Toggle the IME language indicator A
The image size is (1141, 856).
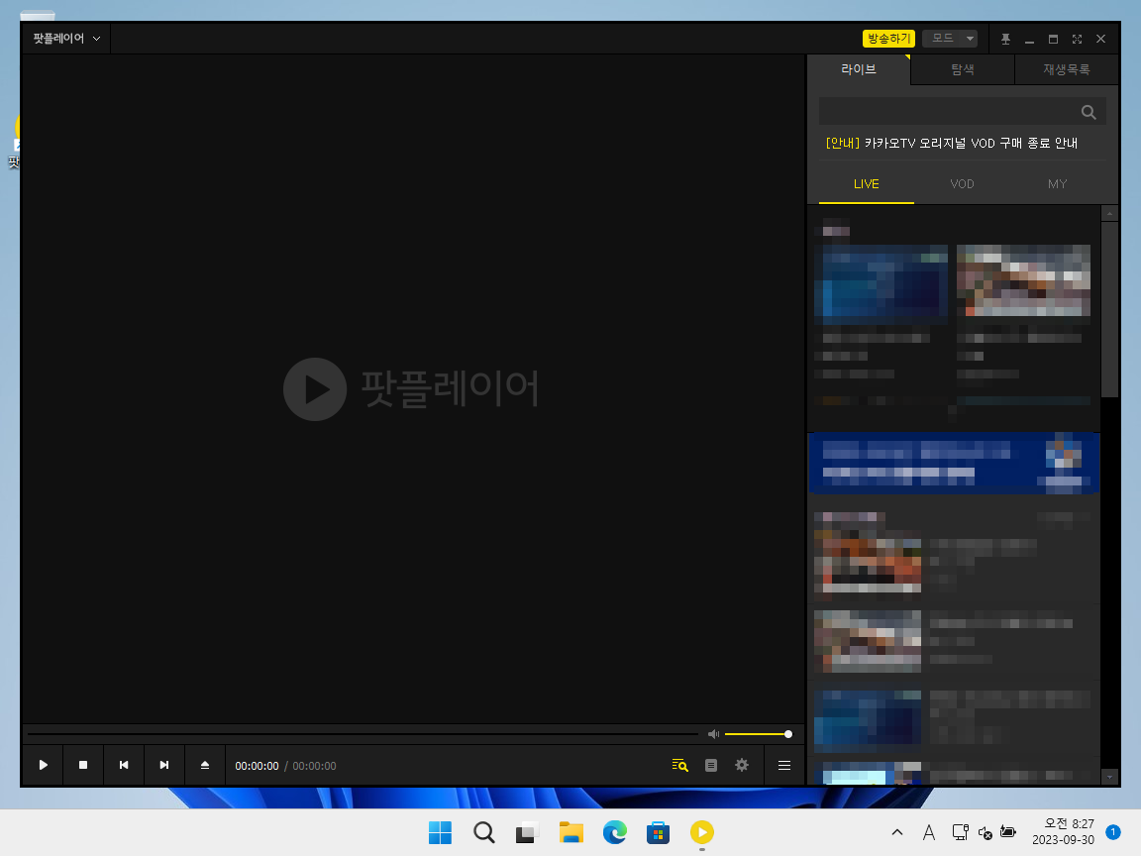click(928, 832)
